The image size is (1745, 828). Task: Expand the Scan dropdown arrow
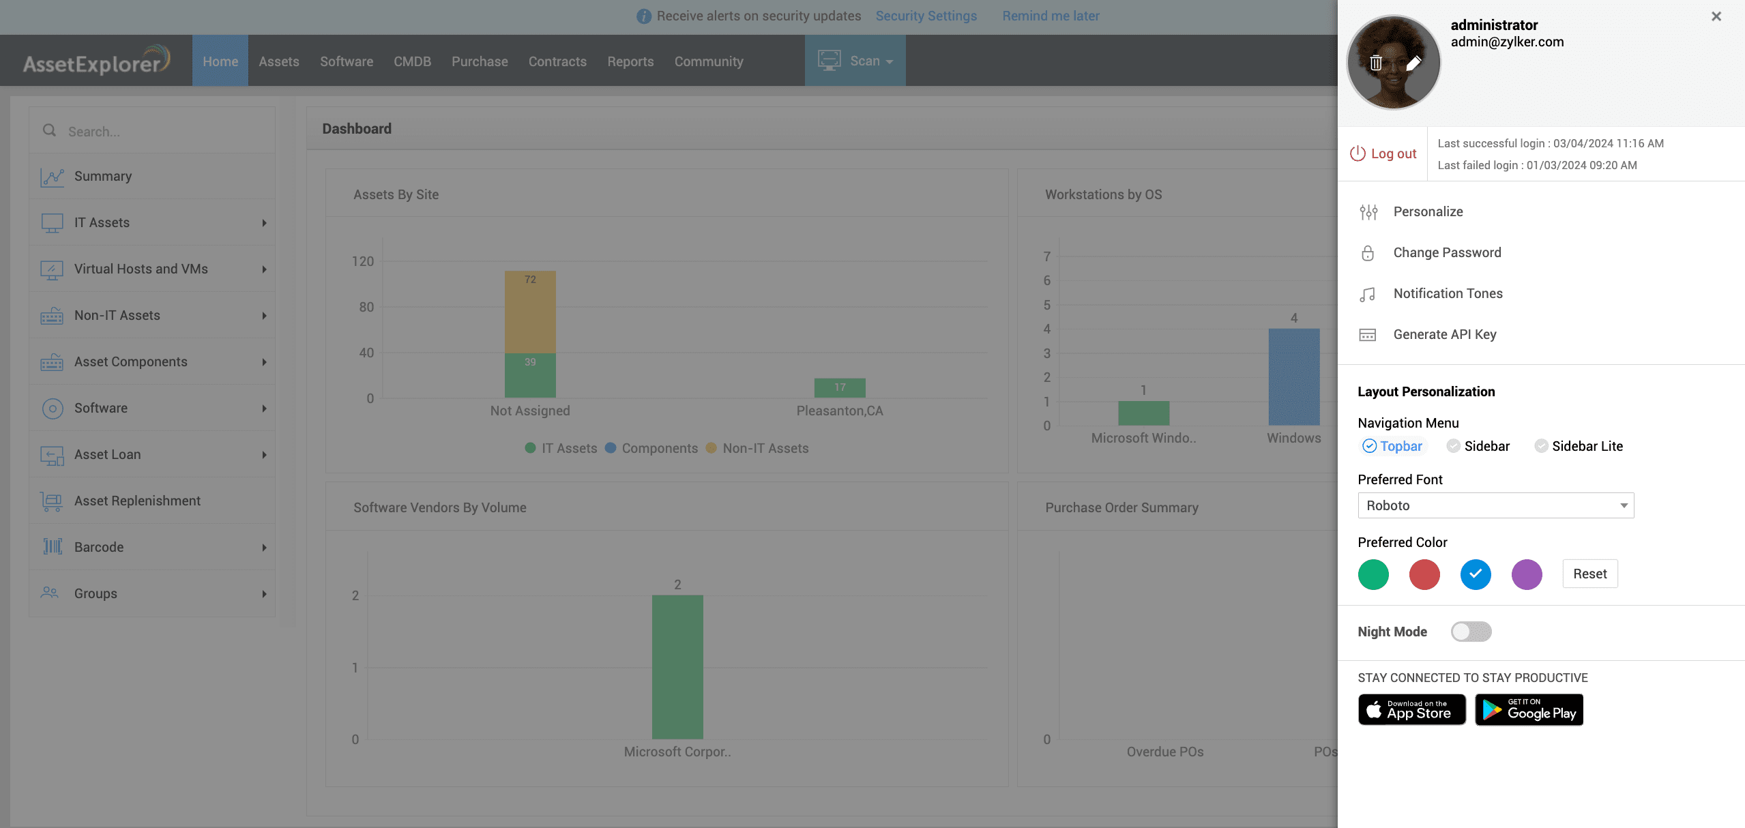coord(890,61)
